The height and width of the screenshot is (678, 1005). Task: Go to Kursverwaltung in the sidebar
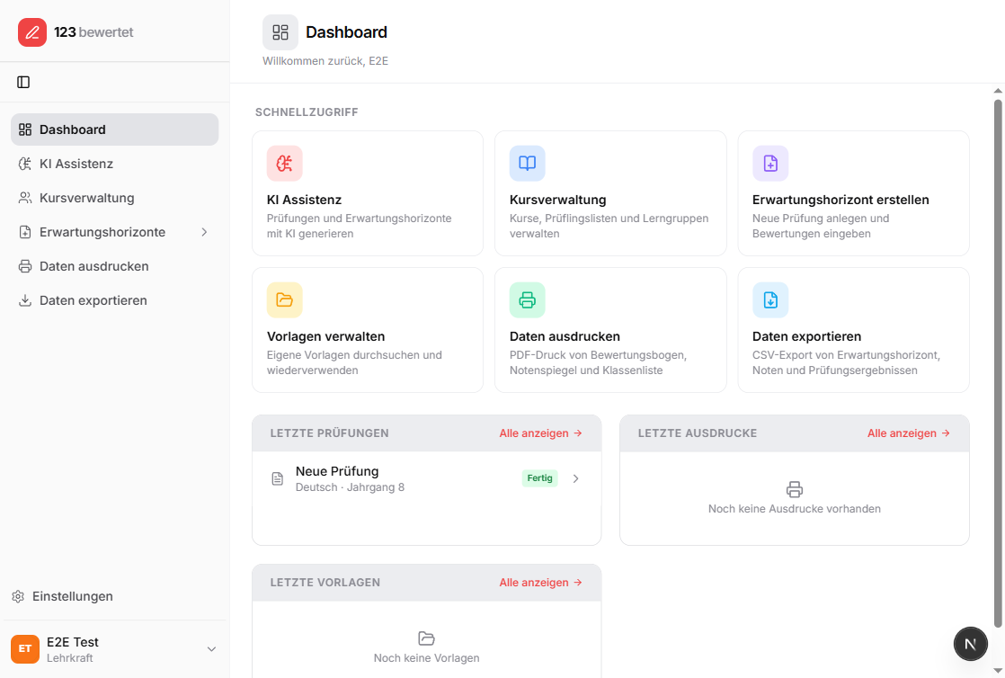(x=115, y=198)
